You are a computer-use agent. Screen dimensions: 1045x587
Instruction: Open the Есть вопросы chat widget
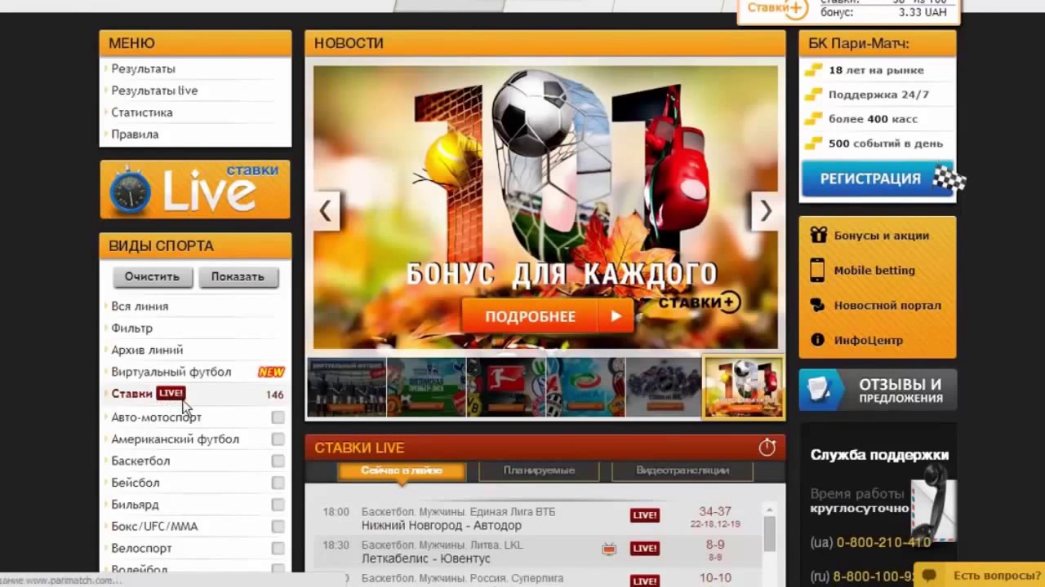tap(980, 575)
